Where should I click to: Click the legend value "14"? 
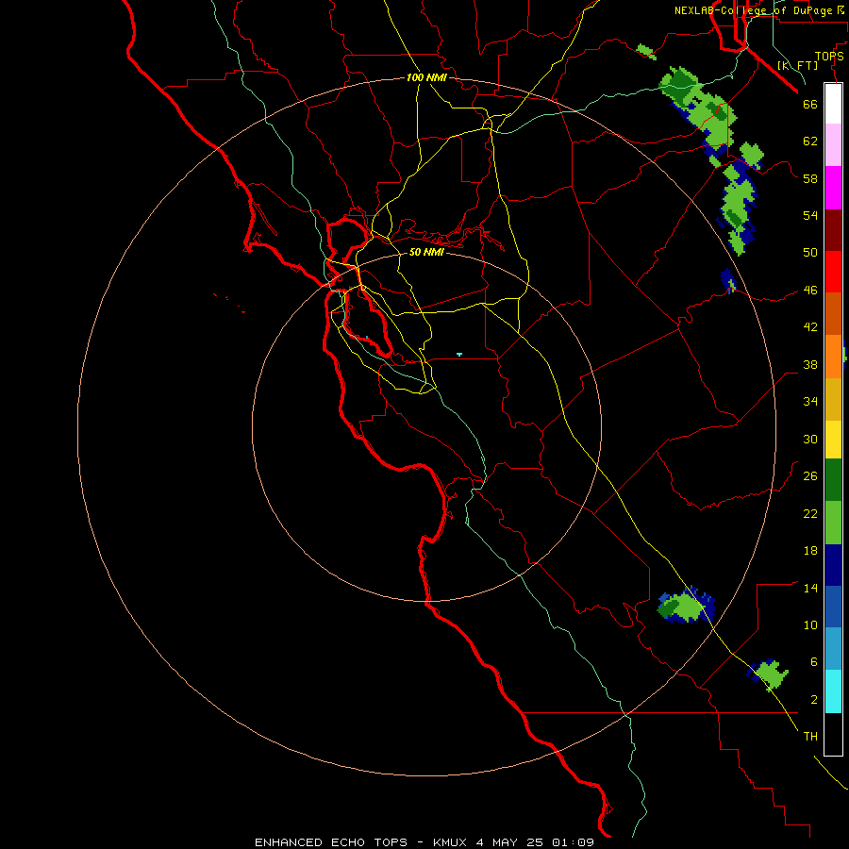[810, 588]
